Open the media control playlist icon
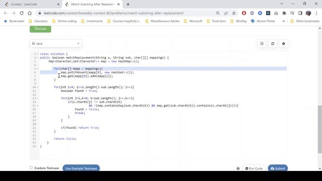 tap(292, 13)
